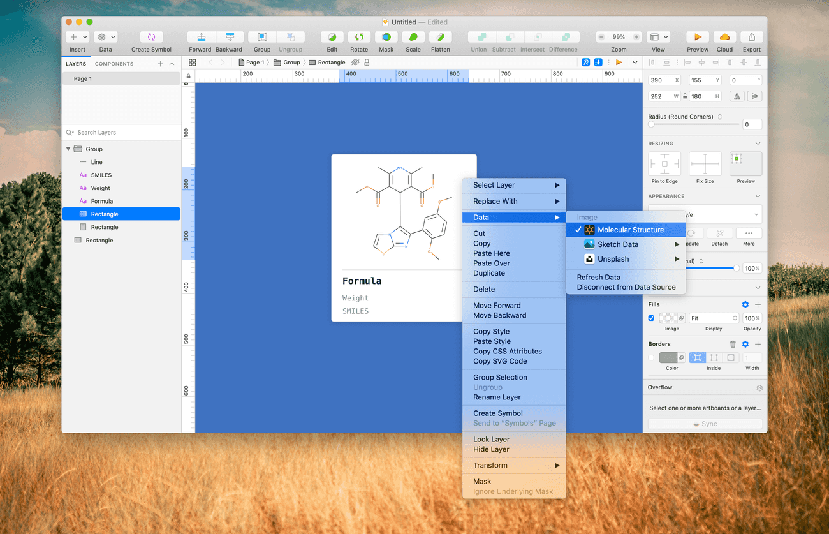Open the Fit display dropdown under Fills
Screen dimensions: 829x534
713,318
